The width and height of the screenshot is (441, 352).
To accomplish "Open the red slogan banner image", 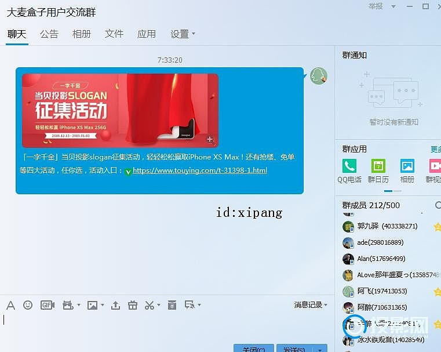I will (x=120, y=111).
